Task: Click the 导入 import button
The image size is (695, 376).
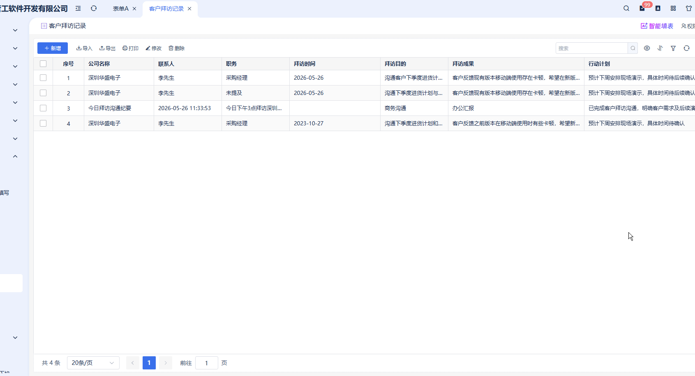Action: pos(84,48)
